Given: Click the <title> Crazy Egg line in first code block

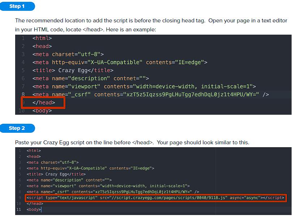Looking at the screenshot, I should pyautogui.click(x=73, y=70).
